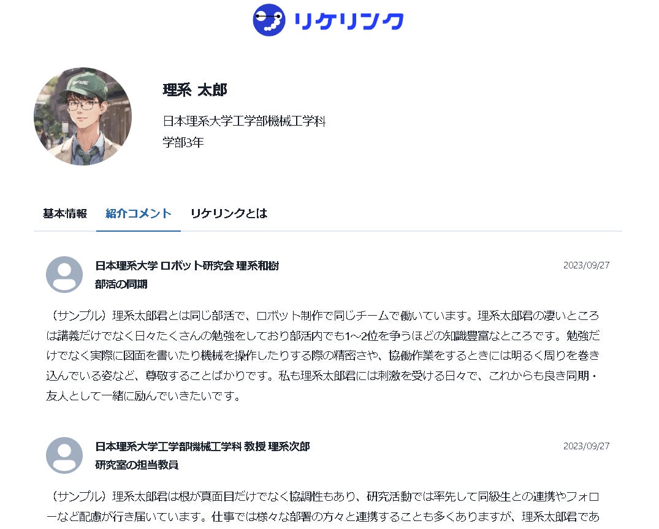The width and height of the screenshot is (659, 529).
Task: Click the 研究室の担当教員 relationship label
Action: tap(137, 465)
